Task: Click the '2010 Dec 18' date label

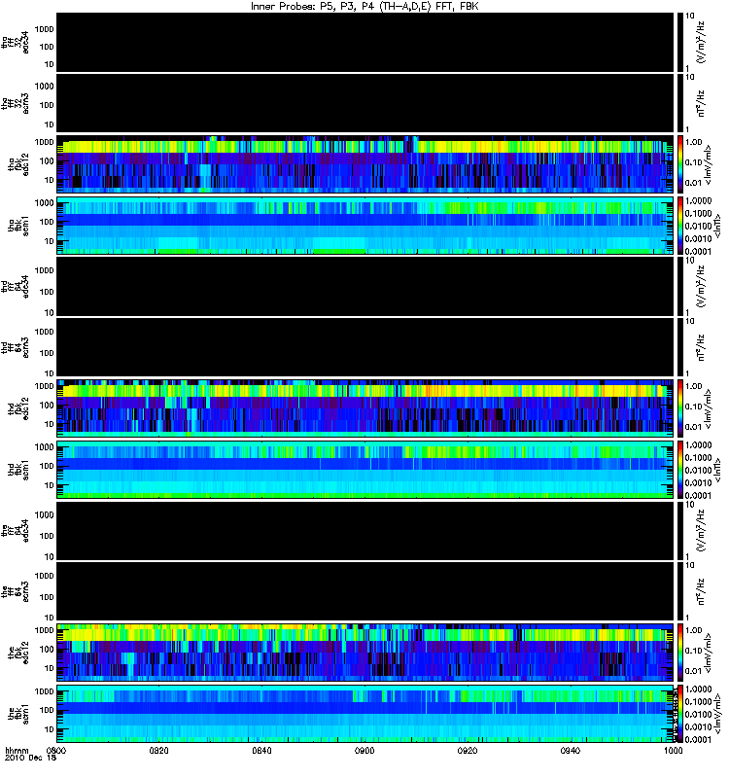Action: tap(31, 758)
